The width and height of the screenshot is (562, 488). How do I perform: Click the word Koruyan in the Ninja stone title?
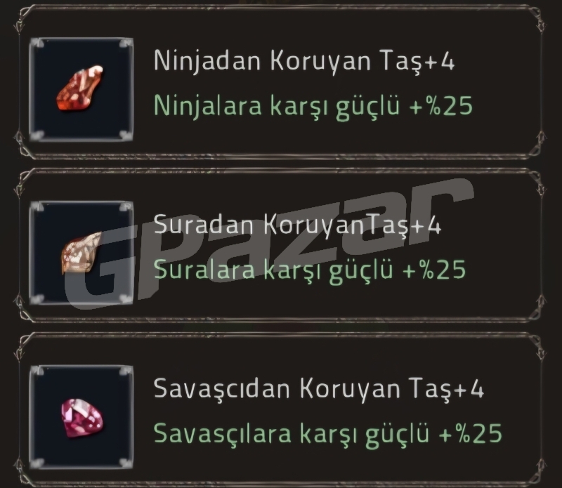pyautogui.click(x=320, y=61)
